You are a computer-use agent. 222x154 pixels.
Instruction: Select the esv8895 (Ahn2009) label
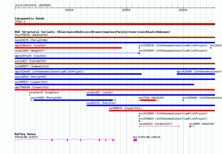tap(202, 124)
